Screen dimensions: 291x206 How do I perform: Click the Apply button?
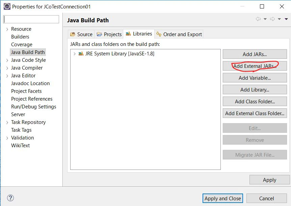[269, 180]
